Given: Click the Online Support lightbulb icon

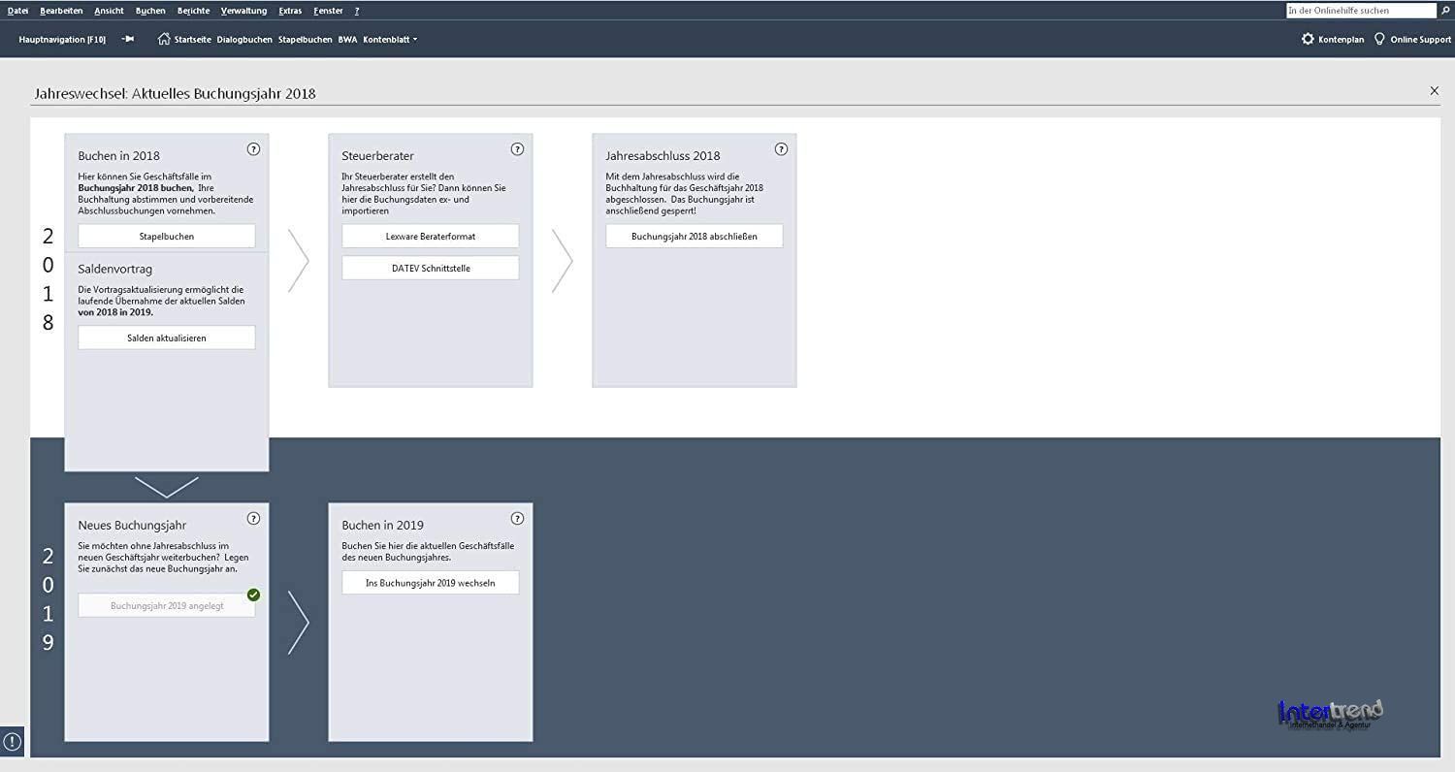Looking at the screenshot, I should pos(1379,40).
